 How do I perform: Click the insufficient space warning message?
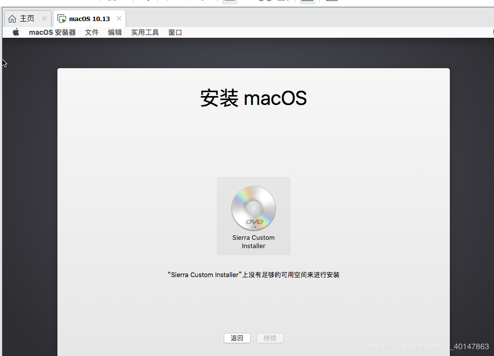(253, 275)
